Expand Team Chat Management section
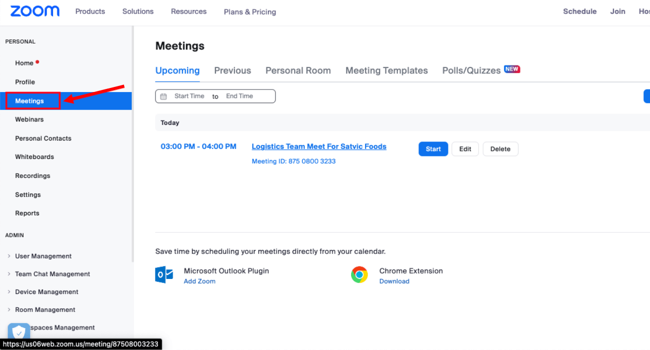The height and width of the screenshot is (350, 650). click(9, 274)
